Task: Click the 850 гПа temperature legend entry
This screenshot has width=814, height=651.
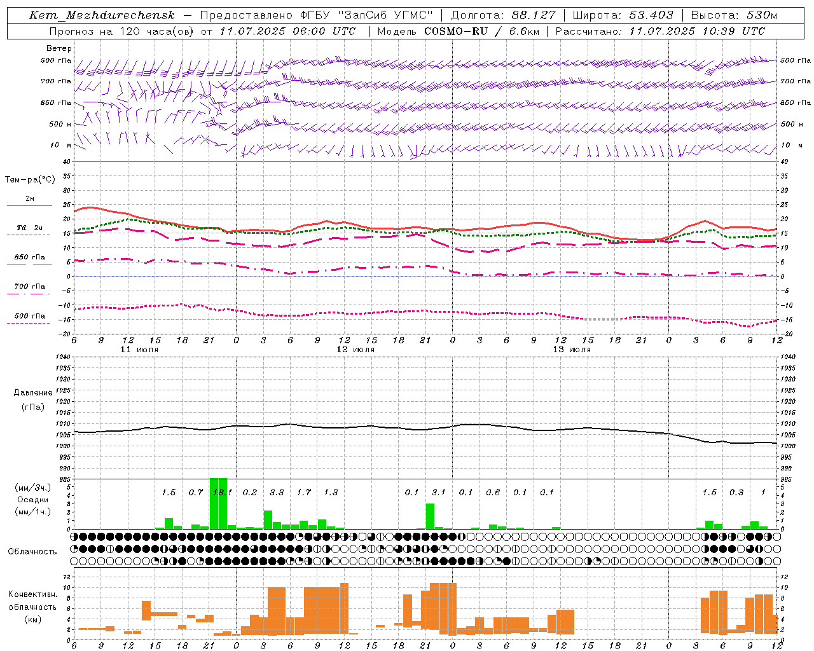Action: point(30,257)
